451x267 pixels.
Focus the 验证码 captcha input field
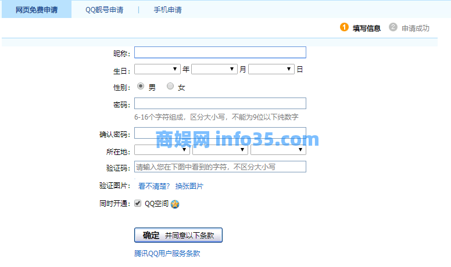(220, 167)
